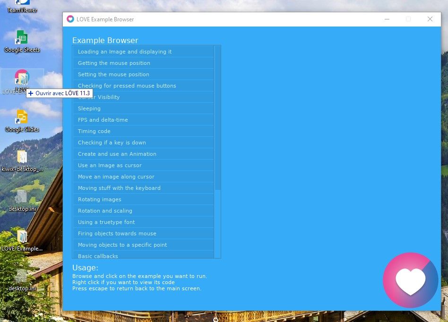Select desktop.ini file beneath LOVE-Example folder
The height and width of the screenshot is (322, 448).
[x=22, y=280]
